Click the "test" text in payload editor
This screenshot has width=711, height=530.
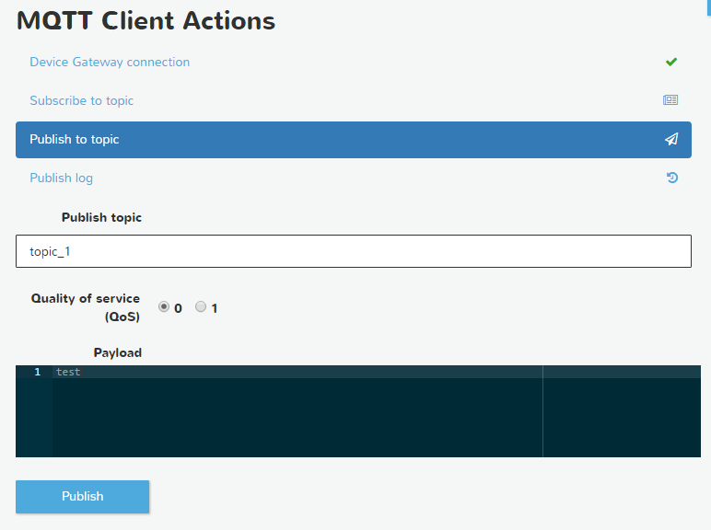(68, 372)
